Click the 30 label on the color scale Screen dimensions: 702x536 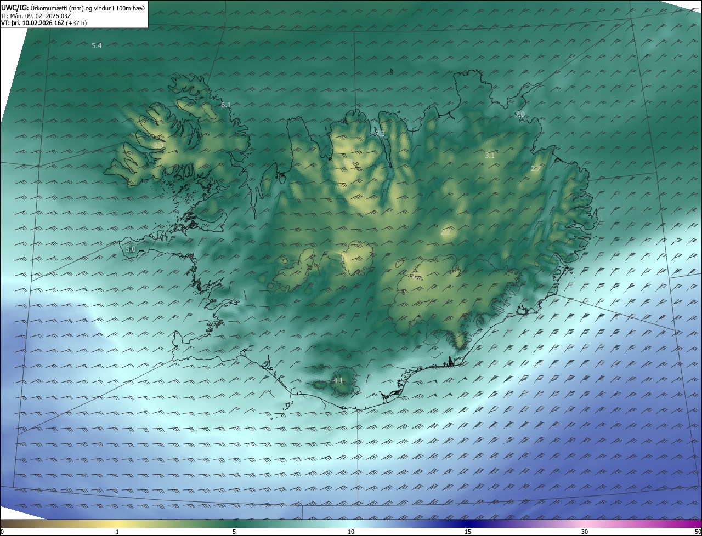click(x=585, y=532)
